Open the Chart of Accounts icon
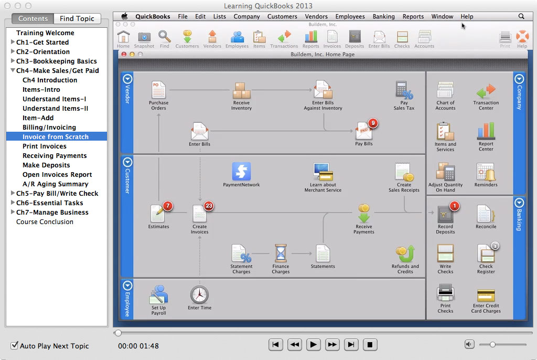537x360 pixels. click(x=445, y=90)
